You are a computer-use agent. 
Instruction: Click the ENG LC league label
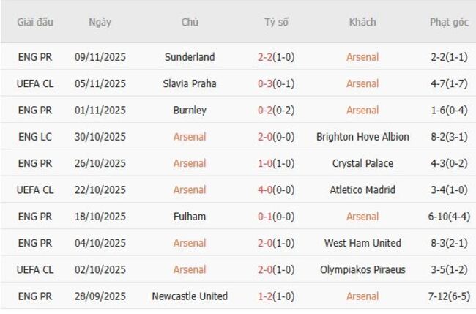(x=35, y=137)
